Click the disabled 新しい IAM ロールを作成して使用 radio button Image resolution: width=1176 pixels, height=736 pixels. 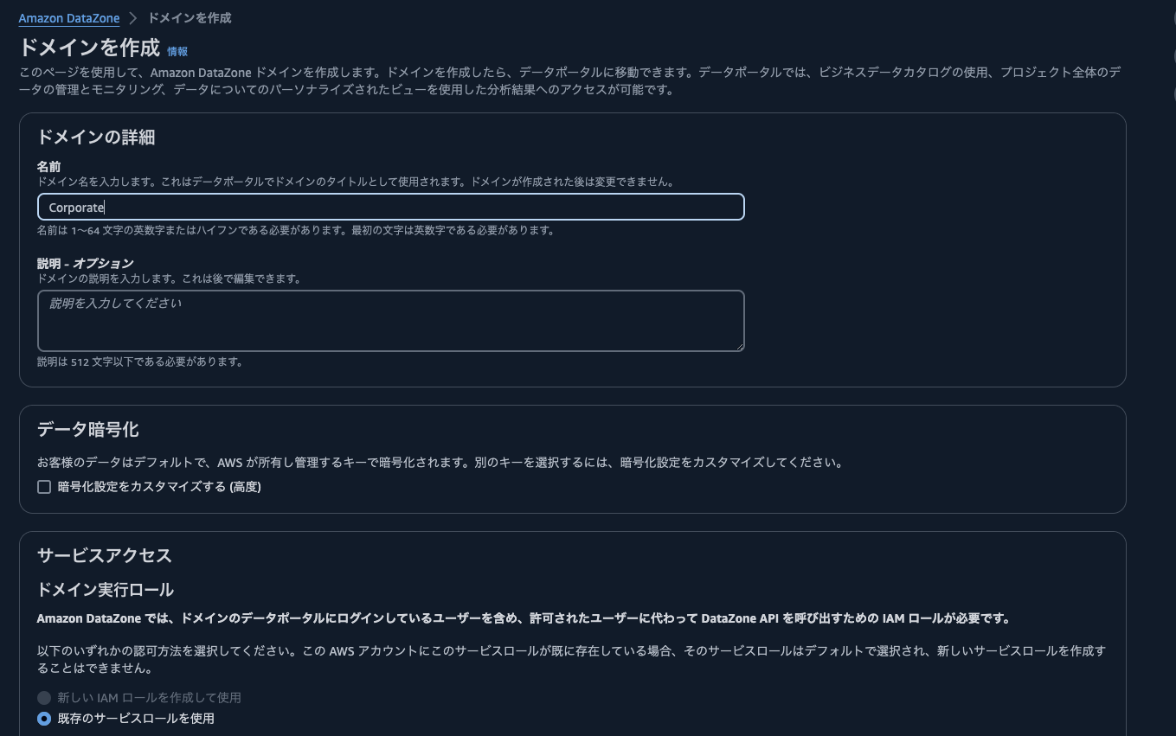(x=44, y=697)
